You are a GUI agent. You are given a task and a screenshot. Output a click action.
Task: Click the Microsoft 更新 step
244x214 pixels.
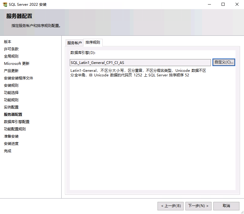17,64
